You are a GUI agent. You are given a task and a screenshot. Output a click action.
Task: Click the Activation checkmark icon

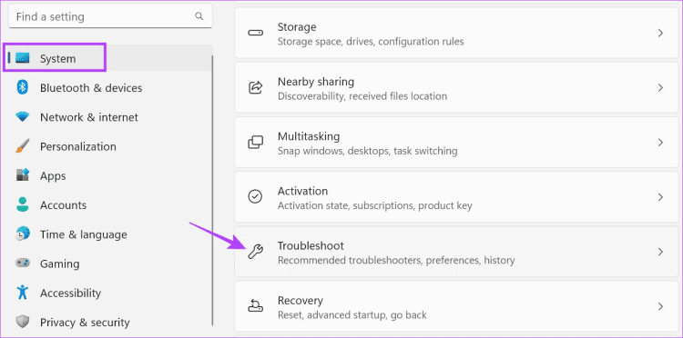(x=255, y=197)
